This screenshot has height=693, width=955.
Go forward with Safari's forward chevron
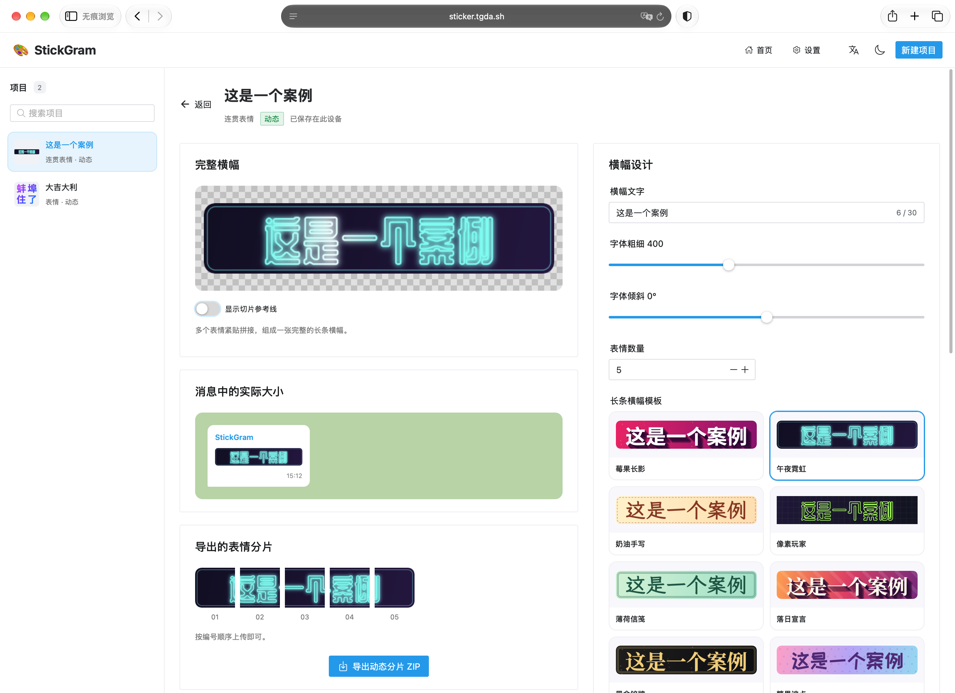160,17
